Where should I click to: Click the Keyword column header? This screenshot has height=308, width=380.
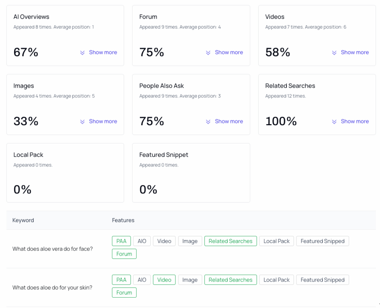[23, 220]
